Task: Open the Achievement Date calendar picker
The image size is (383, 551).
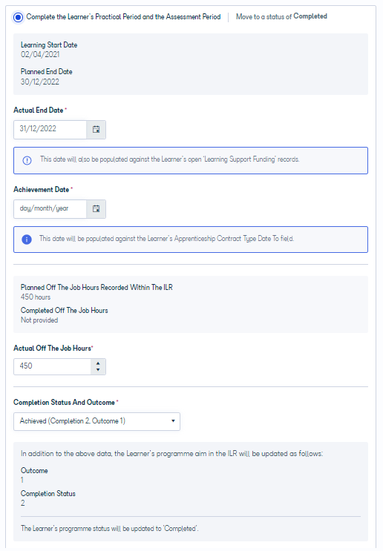Action: click(96, 208)
